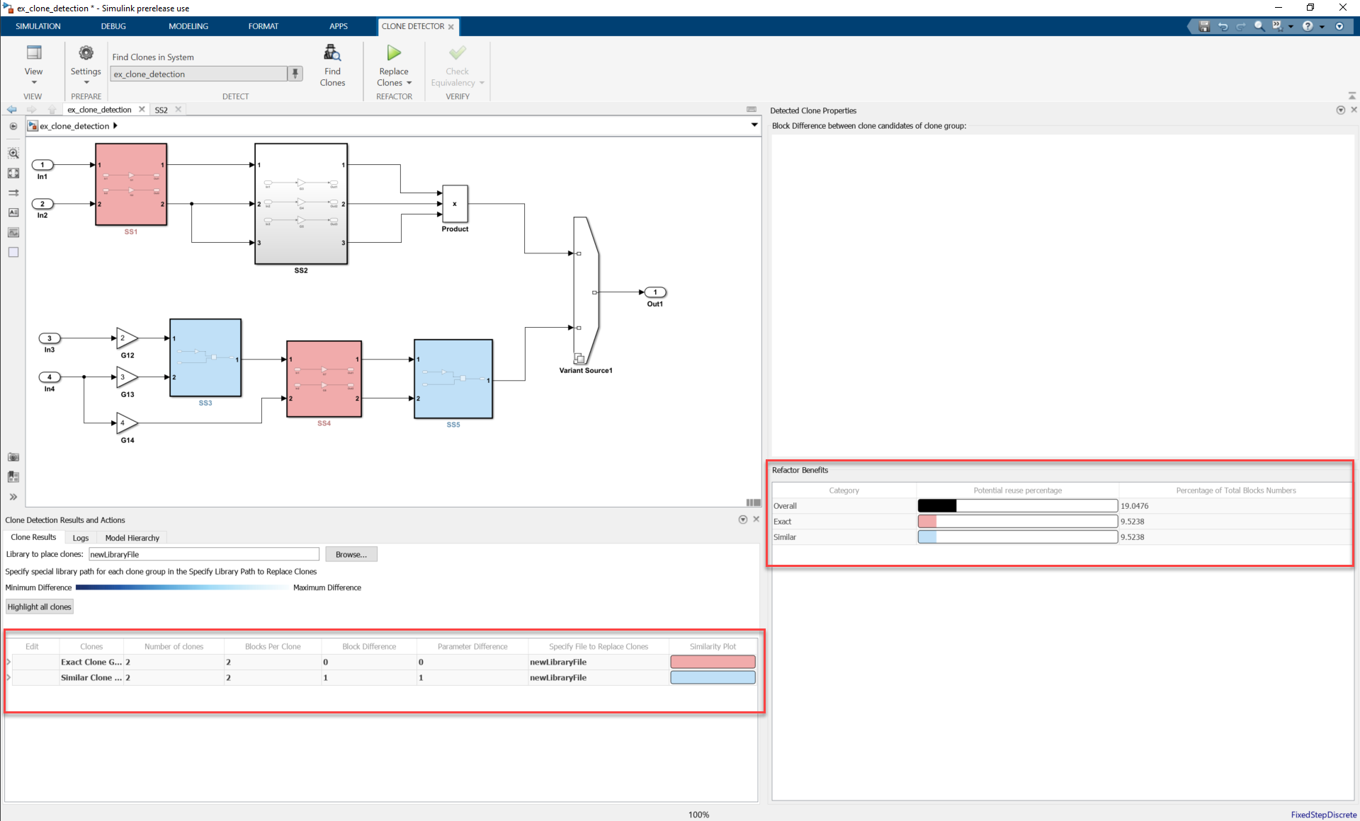Open the MODELING ribbon tab

point(188,26)
